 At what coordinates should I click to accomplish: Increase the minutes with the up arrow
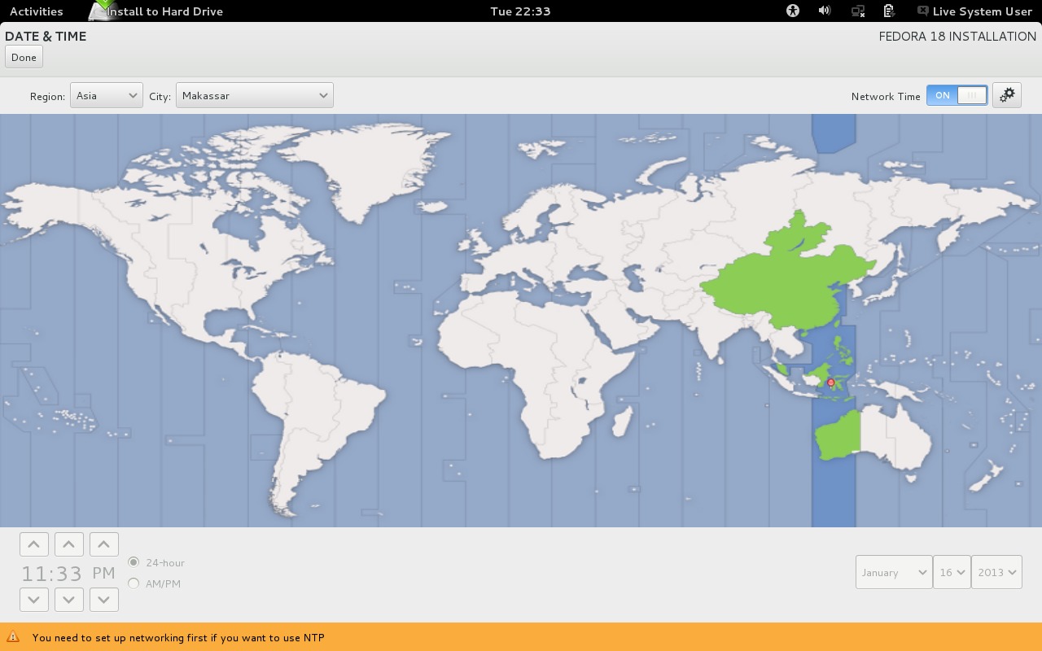click(68, 544)
